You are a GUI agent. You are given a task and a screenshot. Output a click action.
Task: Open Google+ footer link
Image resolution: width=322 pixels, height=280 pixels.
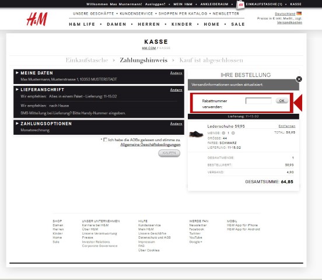195,242
